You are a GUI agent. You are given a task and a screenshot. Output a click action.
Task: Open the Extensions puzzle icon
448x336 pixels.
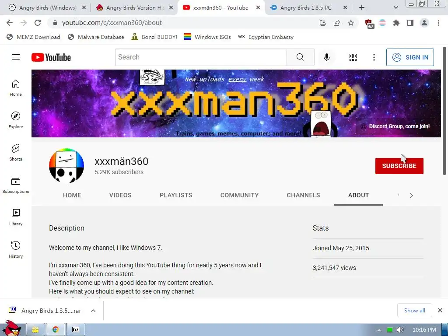tap(396, 23)
